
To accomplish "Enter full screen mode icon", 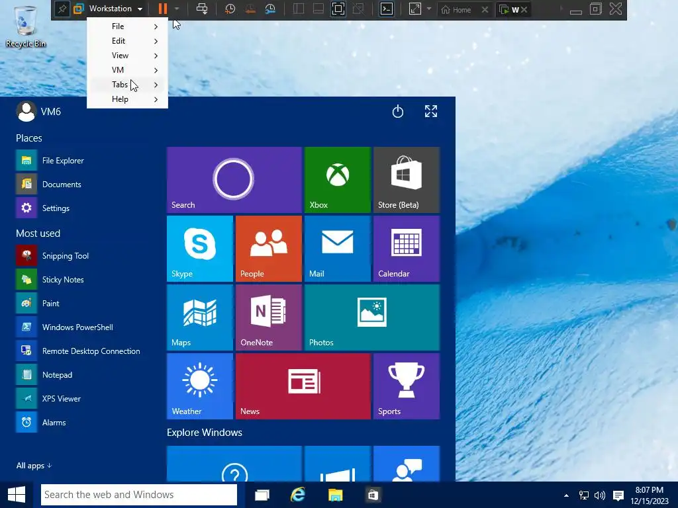I will [x=338, y=9].
